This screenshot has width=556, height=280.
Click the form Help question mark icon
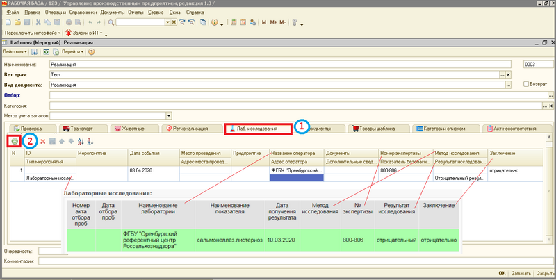(91, 51)
